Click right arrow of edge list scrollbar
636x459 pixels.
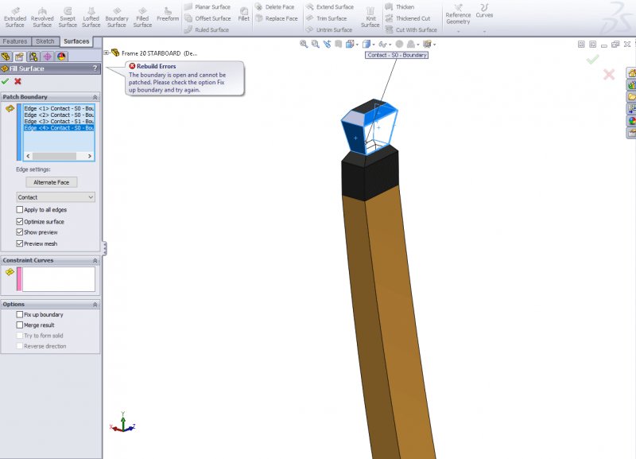90,156
